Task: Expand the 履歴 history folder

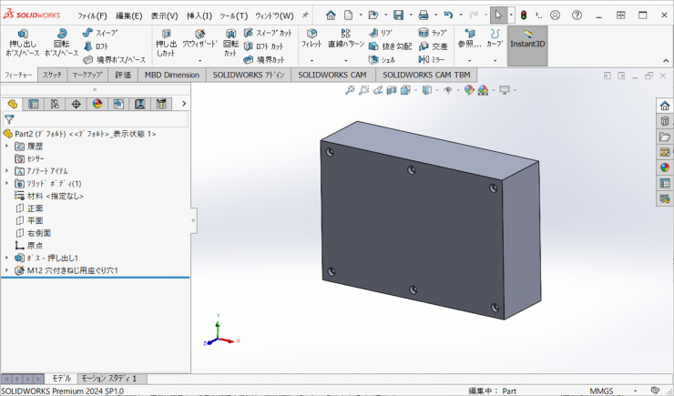Action: 7,146
